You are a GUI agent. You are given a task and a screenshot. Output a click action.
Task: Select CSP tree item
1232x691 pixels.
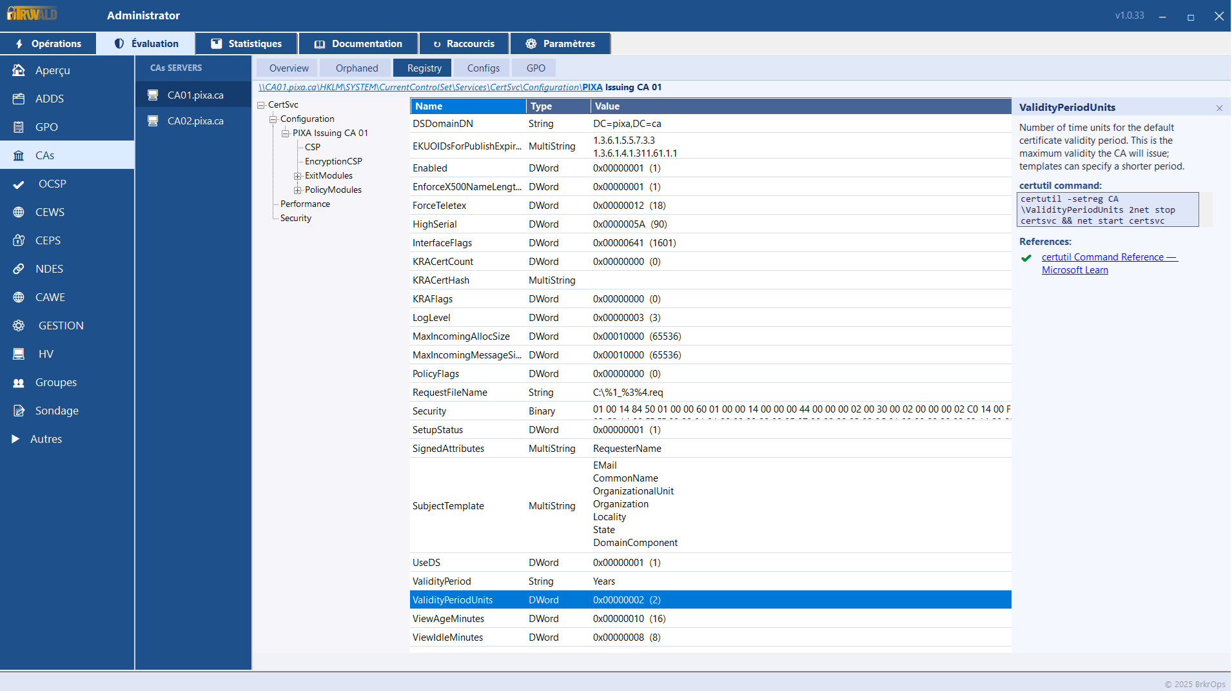point(312,147)
